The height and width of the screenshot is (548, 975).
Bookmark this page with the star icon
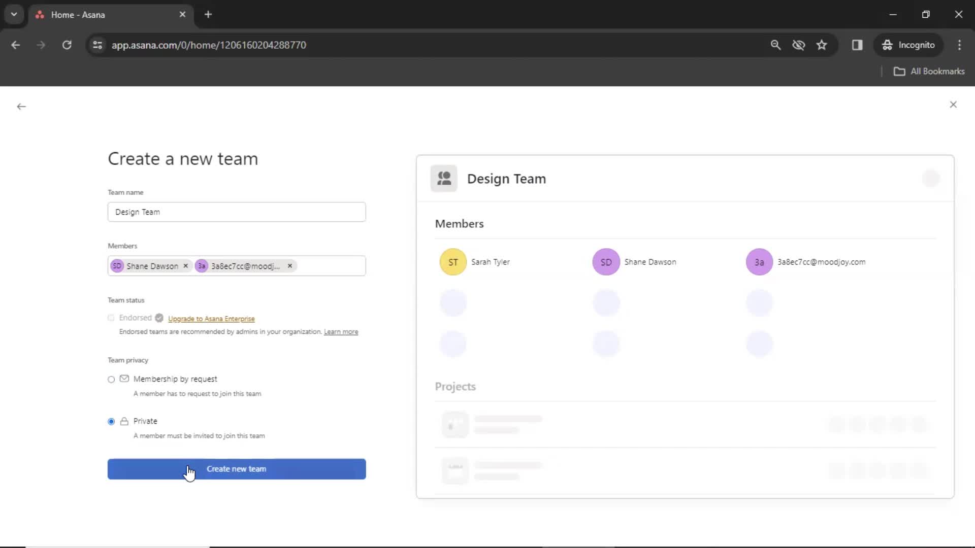pyautogui.click(x=822, y=45)
